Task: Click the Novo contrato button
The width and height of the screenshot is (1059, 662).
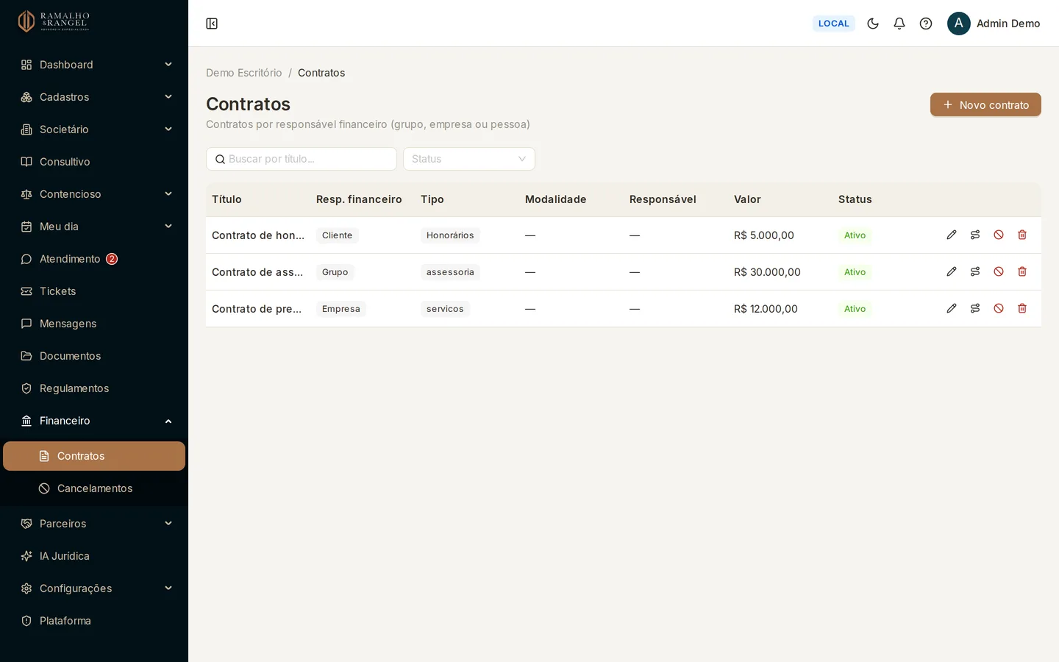Action: (985, 104)
